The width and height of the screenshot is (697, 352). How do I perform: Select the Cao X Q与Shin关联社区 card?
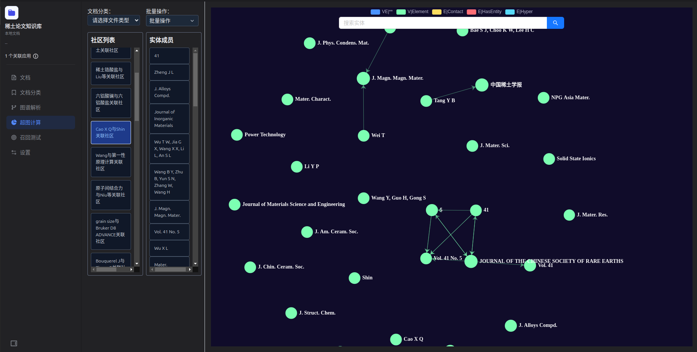pyautogui.click(x=111, y=133)
